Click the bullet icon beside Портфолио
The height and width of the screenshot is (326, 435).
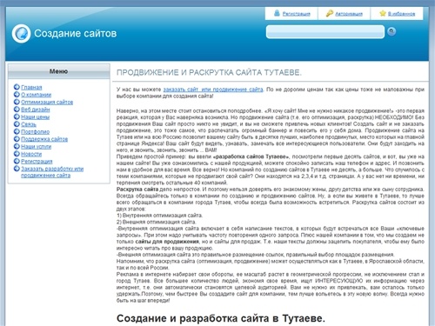coord(17,131)
